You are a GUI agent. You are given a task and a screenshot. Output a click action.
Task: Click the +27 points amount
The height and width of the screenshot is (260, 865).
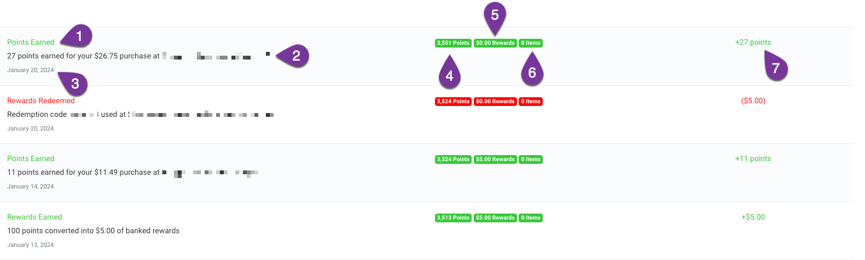coord(753,42)
